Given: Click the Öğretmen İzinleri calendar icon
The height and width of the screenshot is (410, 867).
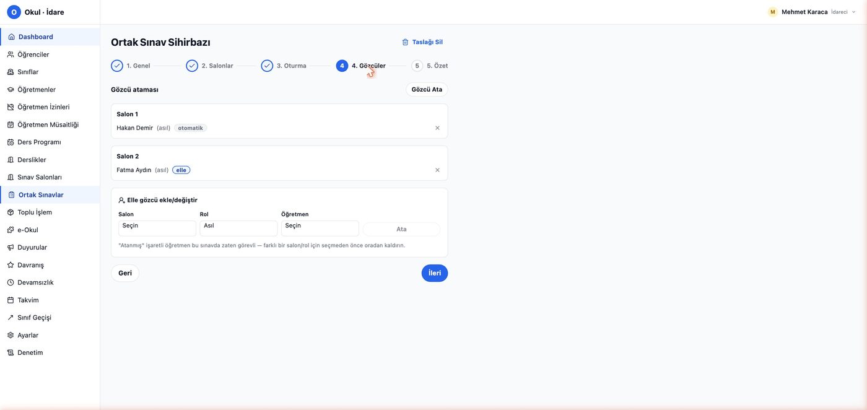Looking at the screenshot, I should coord(11,107).
